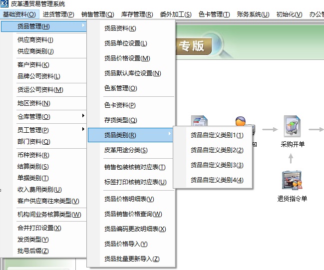
Task: Open the 账务系统(U) menu
Action: [253, 14]
